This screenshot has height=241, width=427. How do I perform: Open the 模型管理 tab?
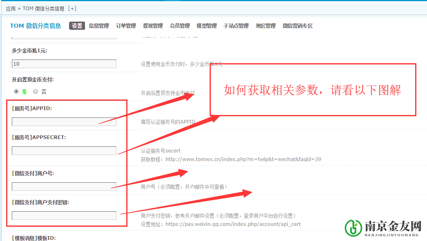click(x=207, y=26)
